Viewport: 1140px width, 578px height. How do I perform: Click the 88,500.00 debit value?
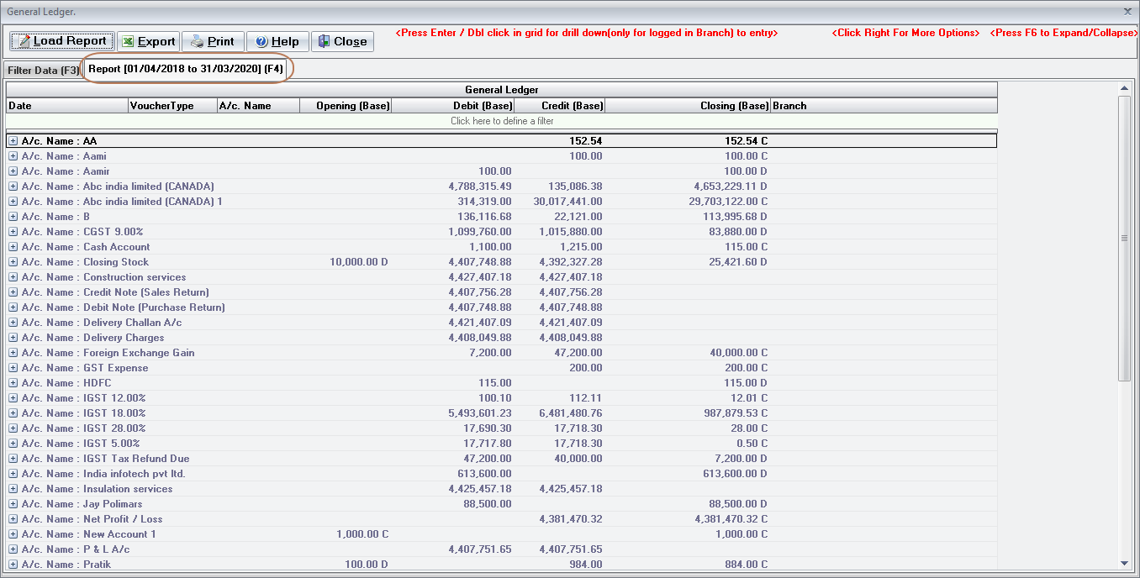(488, 504)
